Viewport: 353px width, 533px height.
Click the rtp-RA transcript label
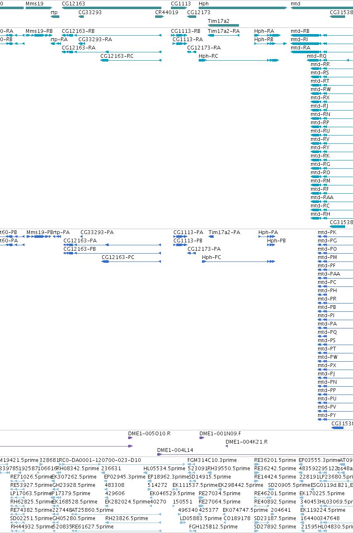click(x=59, y=39)
